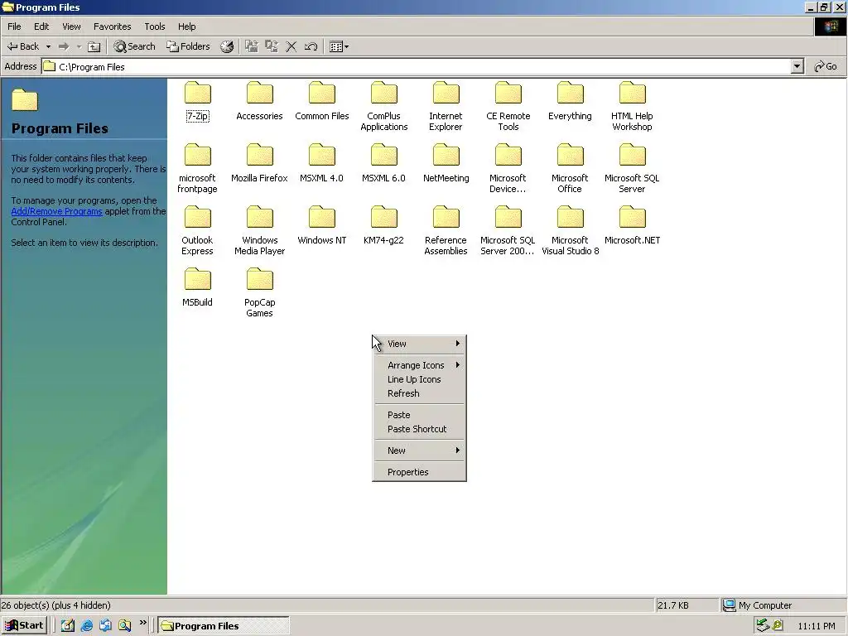Go Back using the toolbar arrow
Image resolution: width=848 pixels, height=636 pixels.
point(22,46)
